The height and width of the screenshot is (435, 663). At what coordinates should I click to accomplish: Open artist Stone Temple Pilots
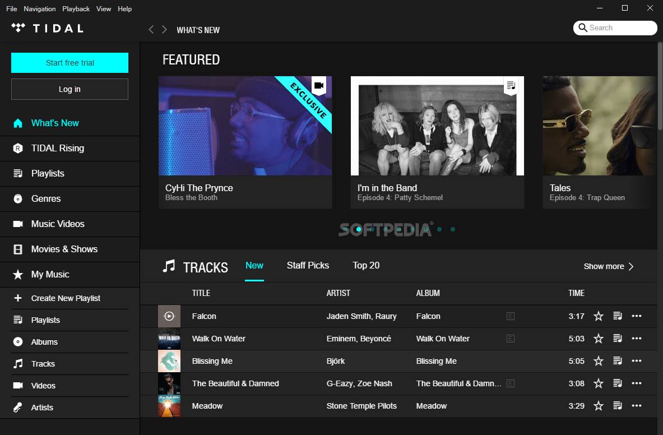pyautogui.click(x=361, y=406)
